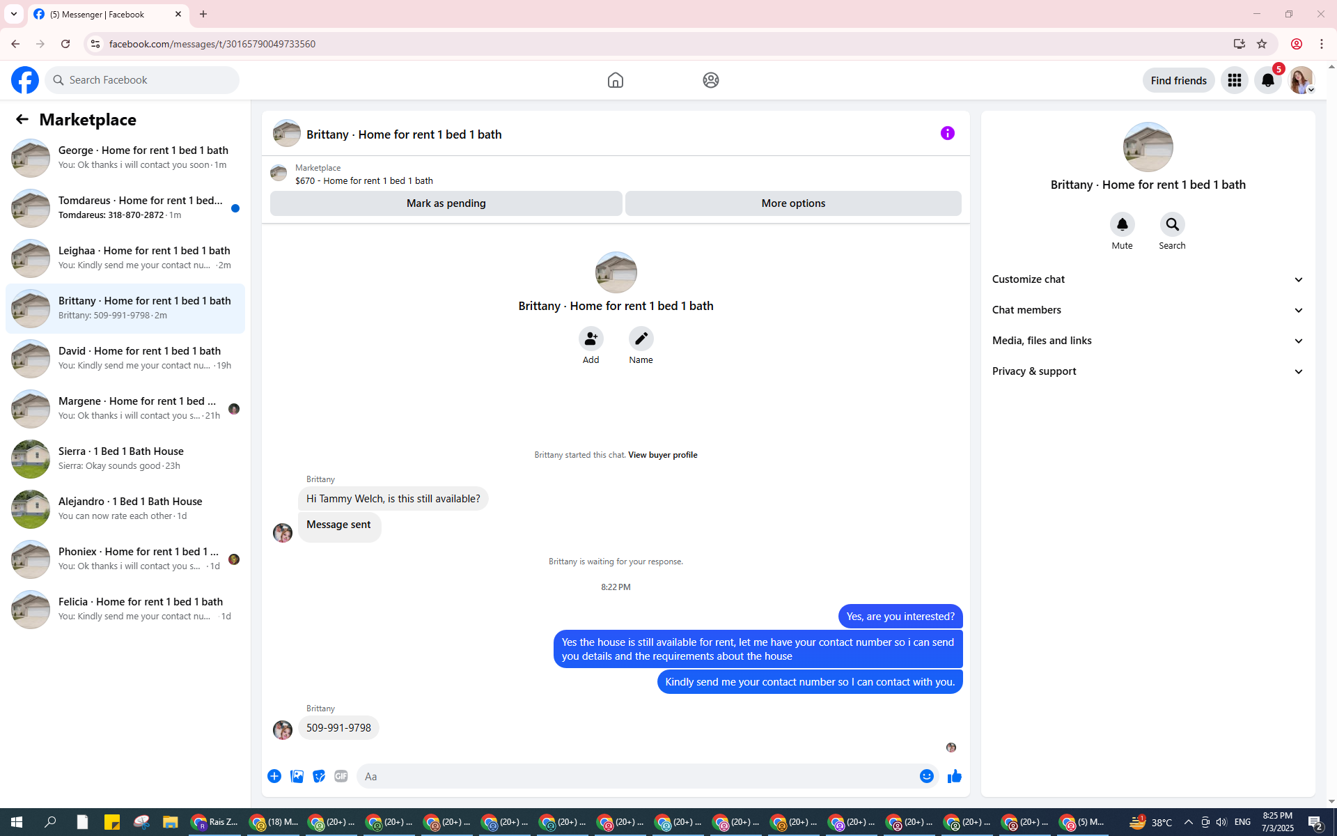
Task: Click Mark as pending button
Action: click(446, 203)
